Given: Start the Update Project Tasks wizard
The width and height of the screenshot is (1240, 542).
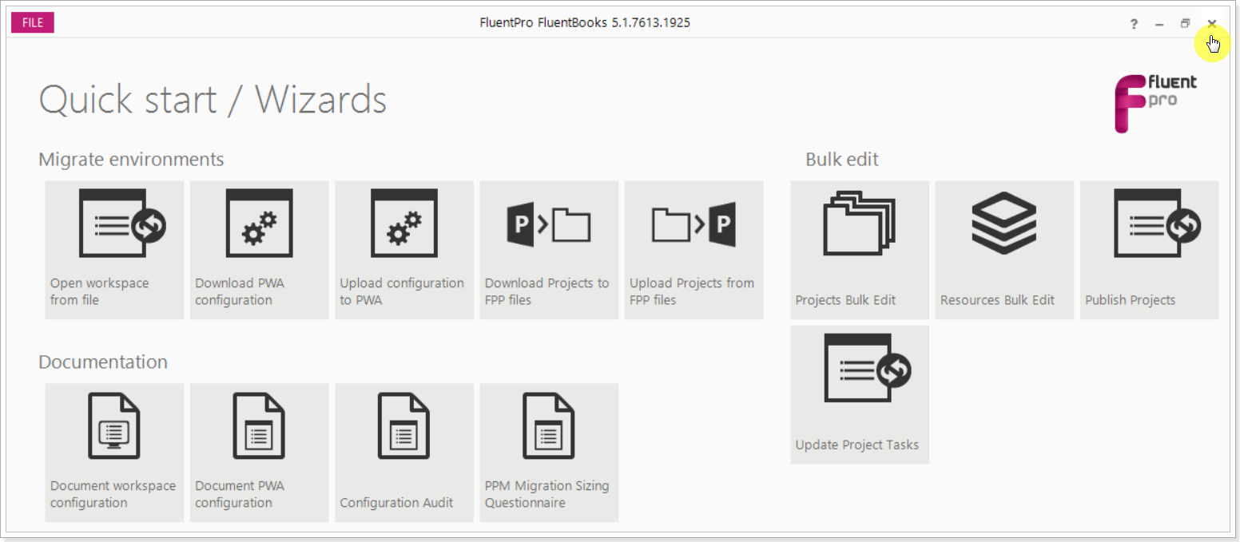Looking at the screenshot, I should [860, 394].
